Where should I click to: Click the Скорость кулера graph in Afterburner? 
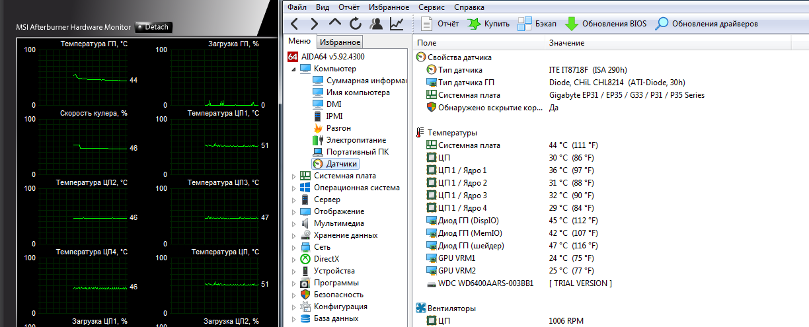83,147
